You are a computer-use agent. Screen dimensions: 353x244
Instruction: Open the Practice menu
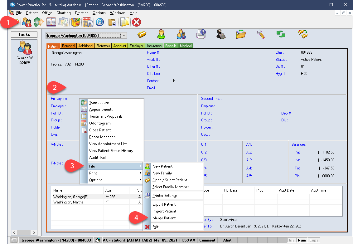coord(81,13)
